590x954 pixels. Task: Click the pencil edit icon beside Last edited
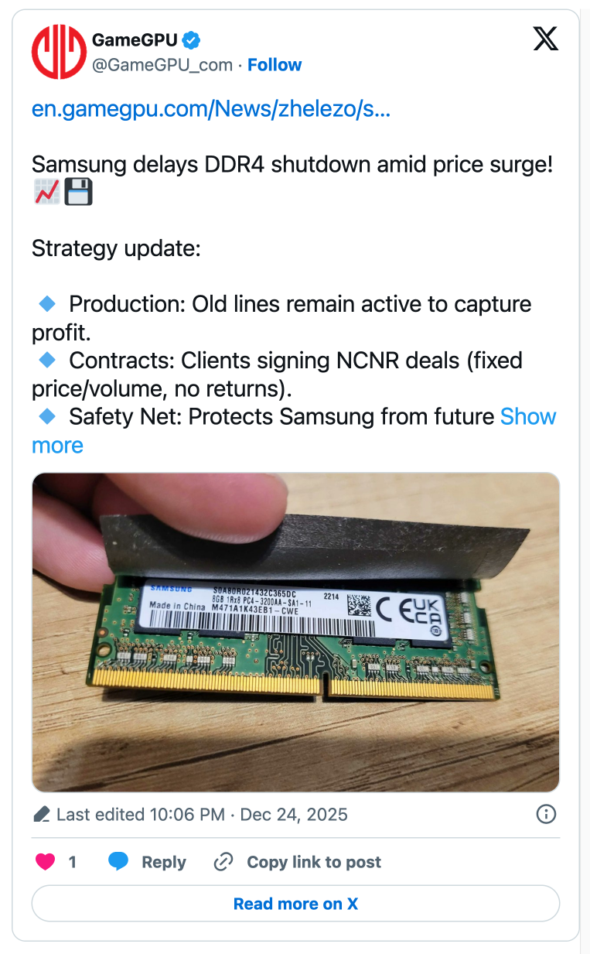(x=43, y=814)
